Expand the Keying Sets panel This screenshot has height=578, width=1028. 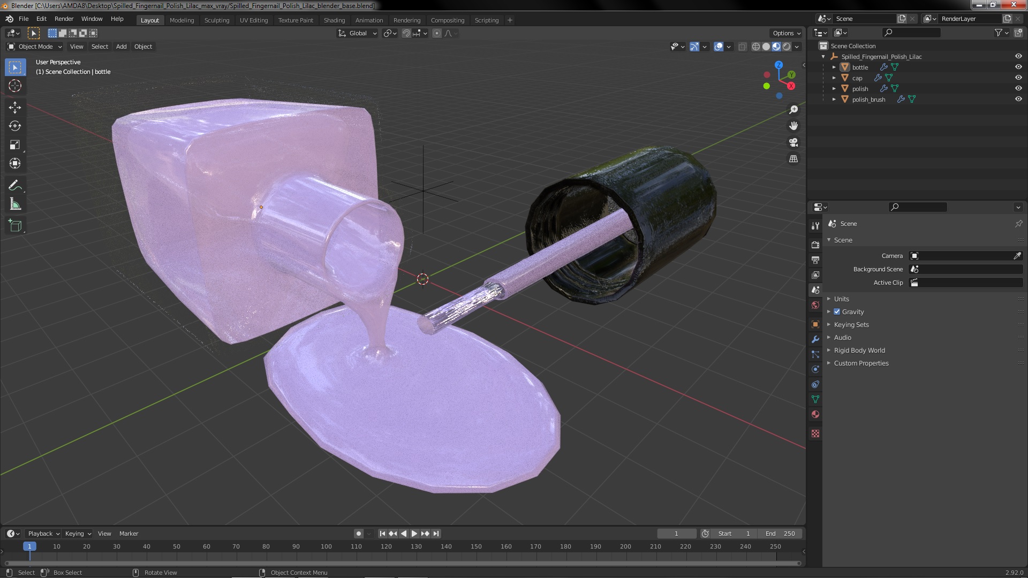[x=851, y=324]
